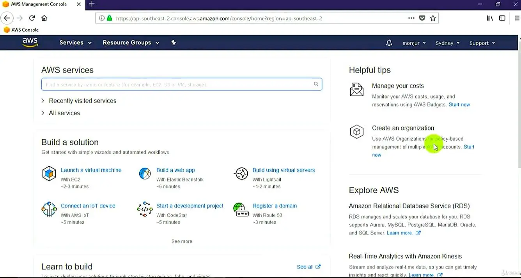
Task: Click the Build a web app Beanstalk icon
Action: tap(145, 173)
